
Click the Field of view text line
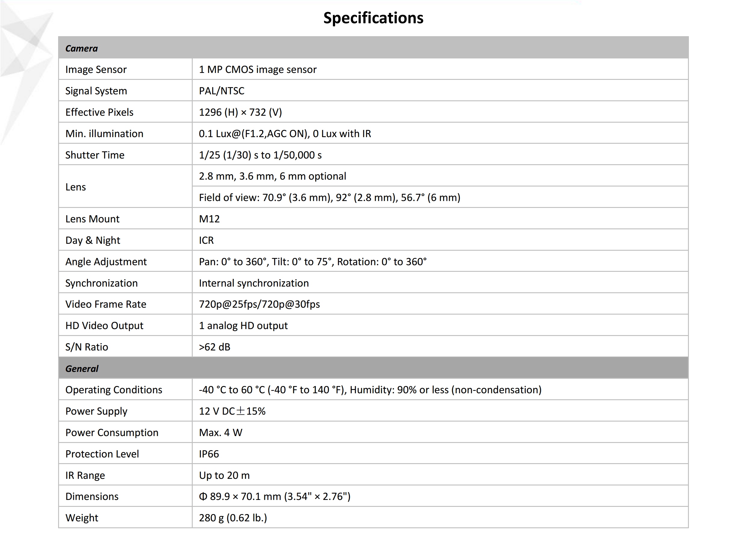click(x=329, y=197)
